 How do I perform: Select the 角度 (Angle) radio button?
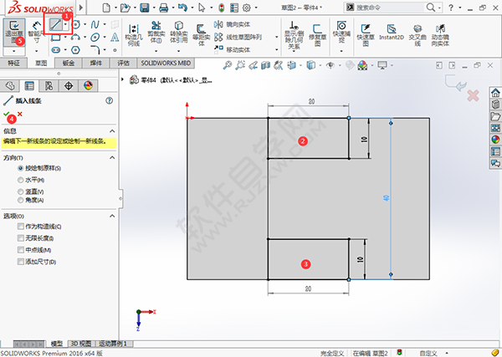click(x=20, y=200)
